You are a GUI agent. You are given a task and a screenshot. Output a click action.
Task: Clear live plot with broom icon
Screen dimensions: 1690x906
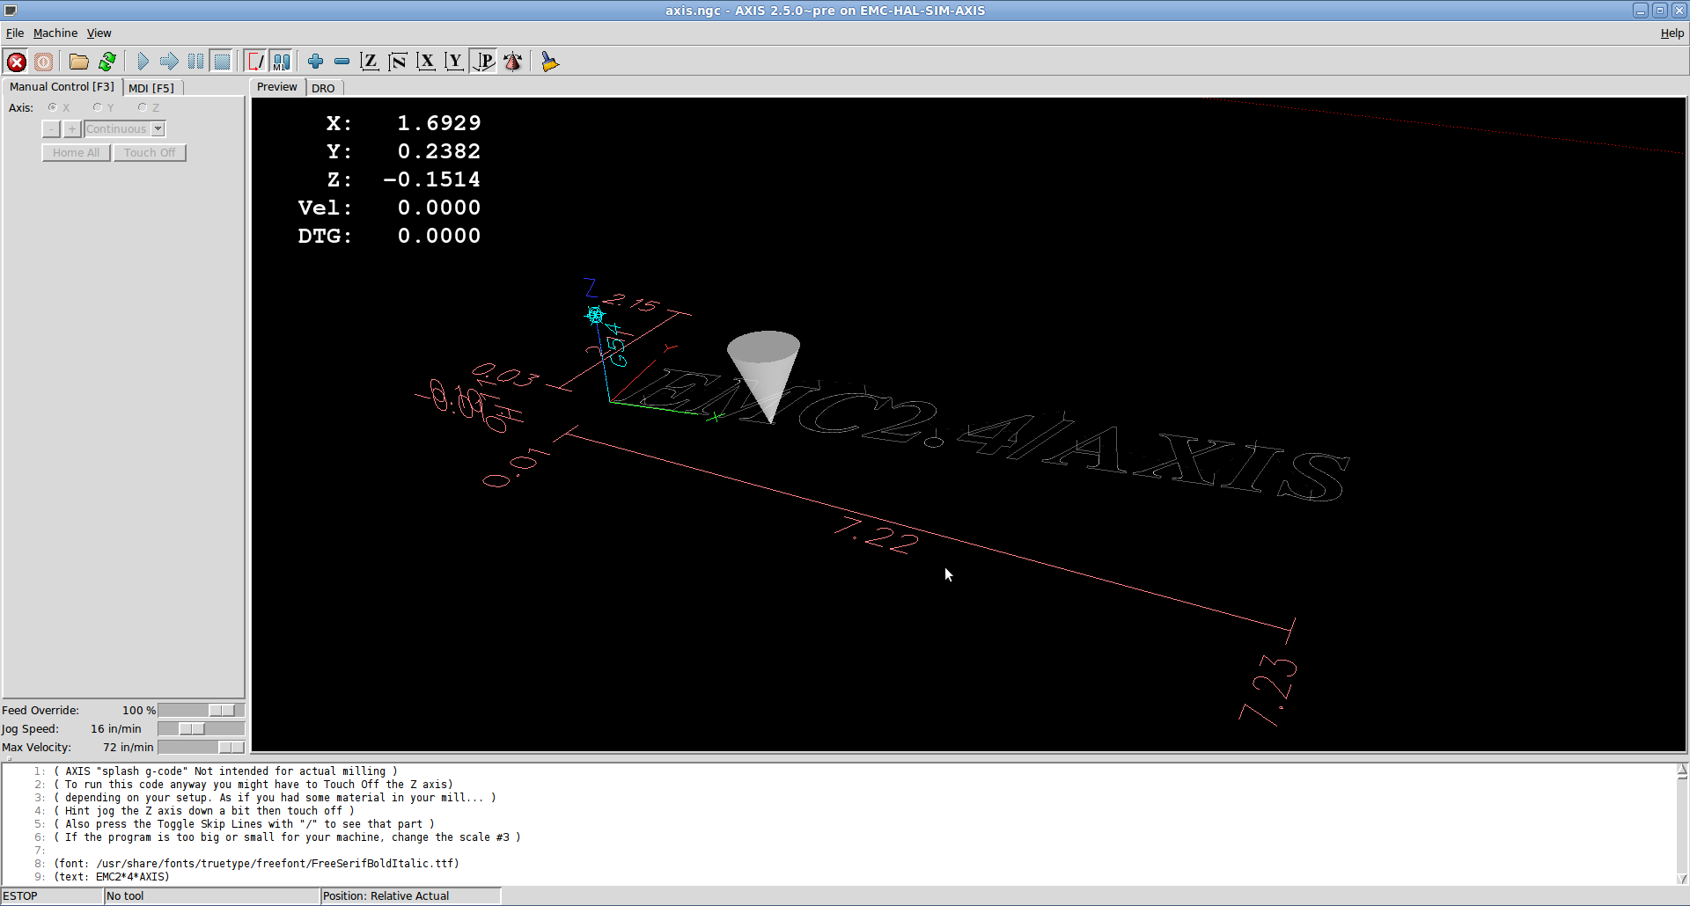[549, 62]
